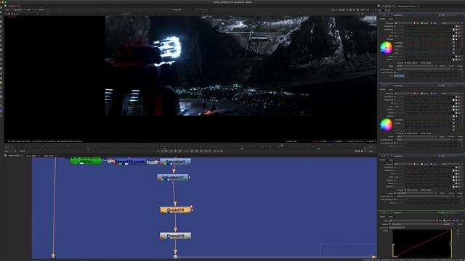
Task: Open channels dropdown in second Grade panel
Action: (403, 94)
